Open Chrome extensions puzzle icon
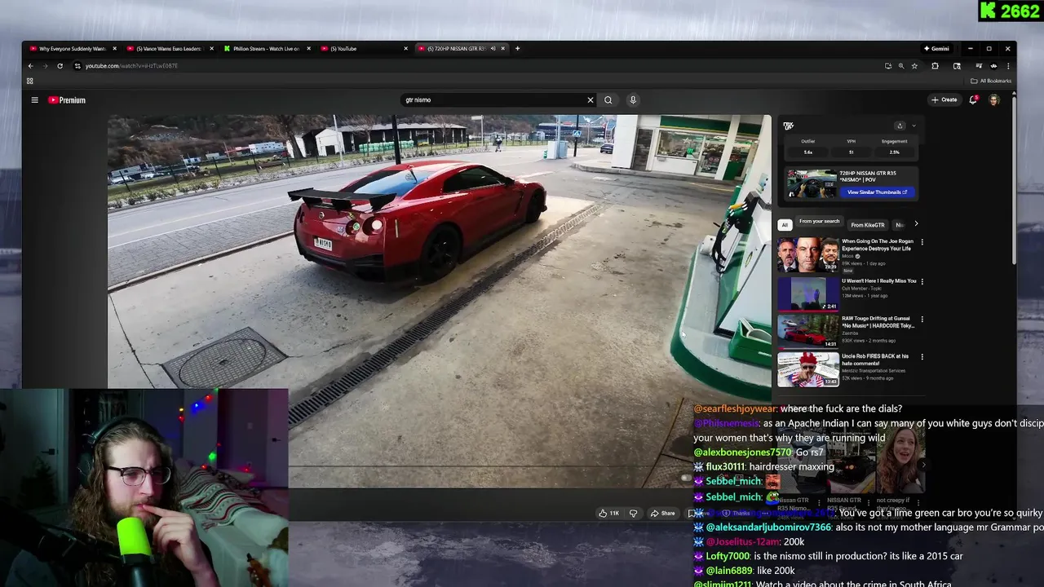 coord(936,66)
